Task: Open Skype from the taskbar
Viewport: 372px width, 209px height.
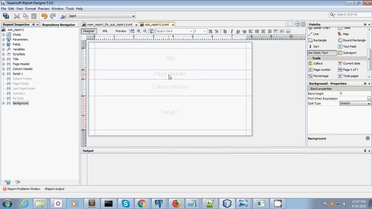Action: 126,204
